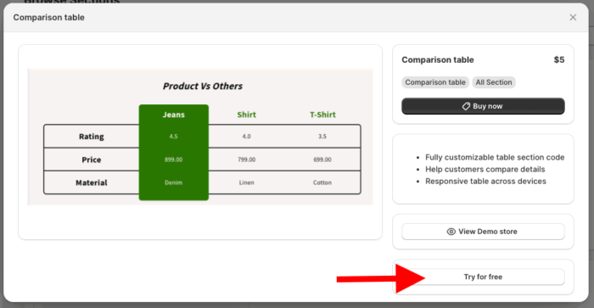The image size is (594, 308).
Task: Click the 4.0 rating cell
Action: coord(247,137)
